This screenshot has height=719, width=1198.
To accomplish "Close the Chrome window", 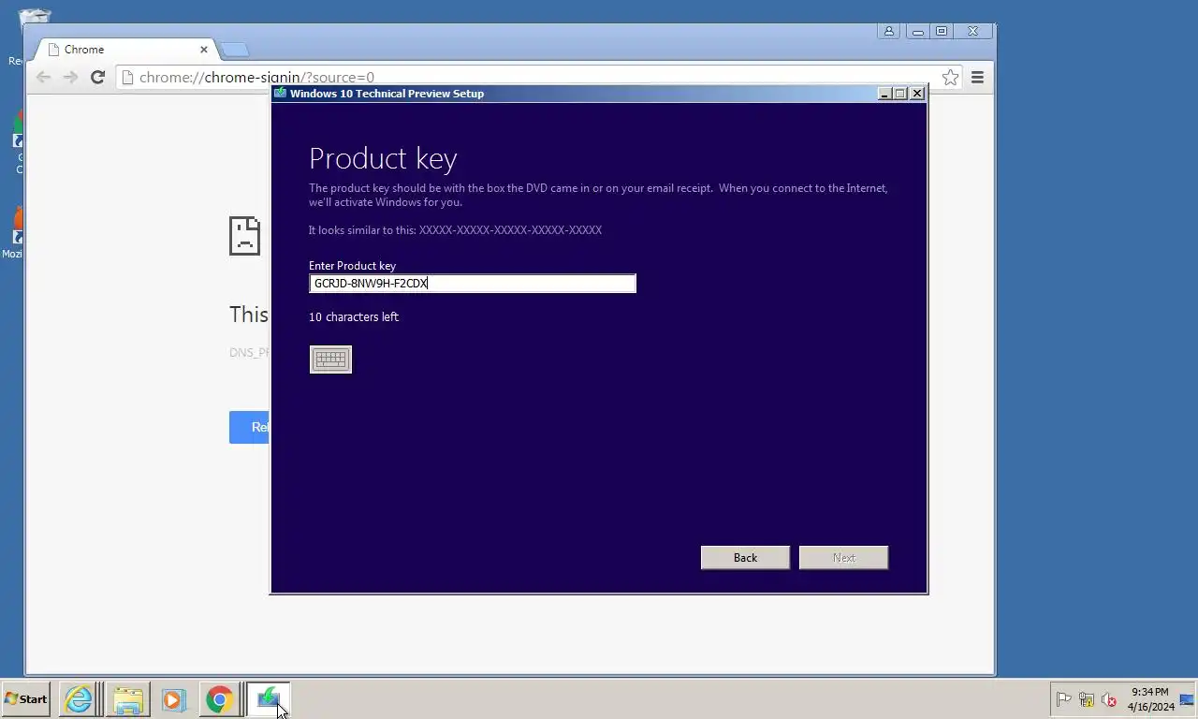I will (972, 31).
